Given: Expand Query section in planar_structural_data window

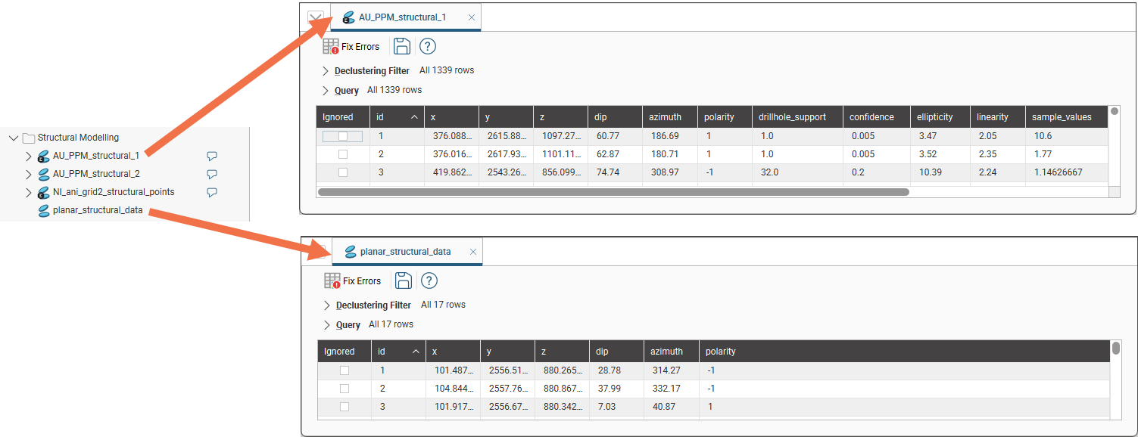Looking at the screenshot, I should tap(327, 325).
